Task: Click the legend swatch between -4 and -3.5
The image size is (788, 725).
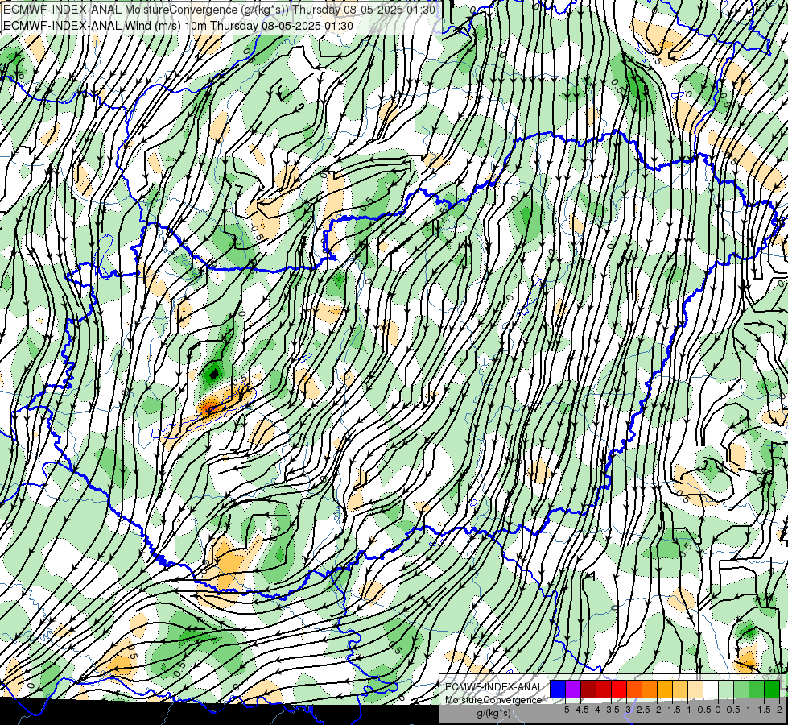Action: click(604, 690)
